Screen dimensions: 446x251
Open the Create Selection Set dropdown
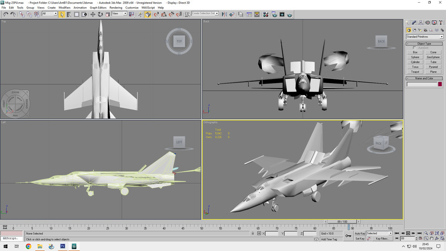tap(205, 13)
